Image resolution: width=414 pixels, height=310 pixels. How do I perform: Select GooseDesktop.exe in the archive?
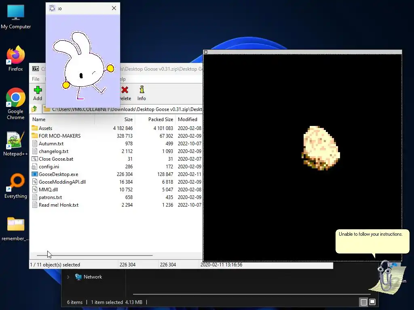(116, 174)
